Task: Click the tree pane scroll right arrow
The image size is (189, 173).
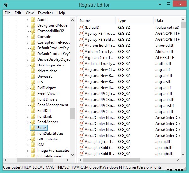Action: 67,160
